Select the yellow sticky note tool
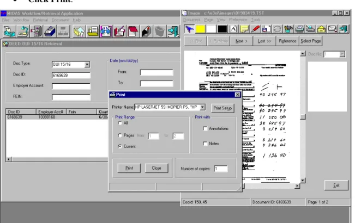355x223 pixels. (x=244, y=29)
